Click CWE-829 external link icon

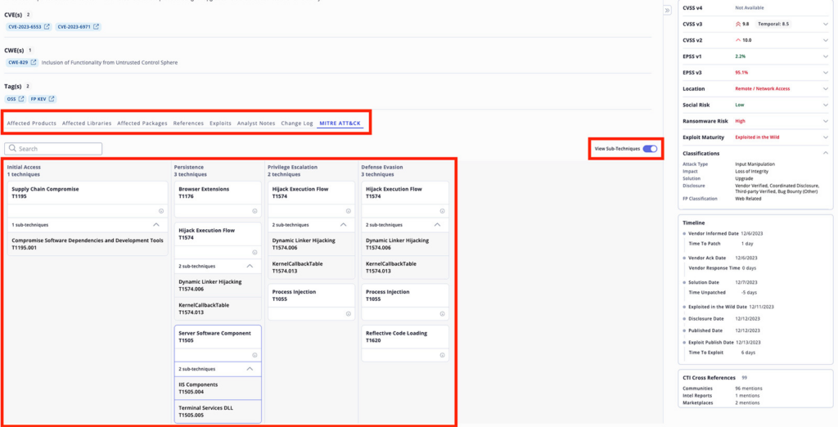[34, 62]
